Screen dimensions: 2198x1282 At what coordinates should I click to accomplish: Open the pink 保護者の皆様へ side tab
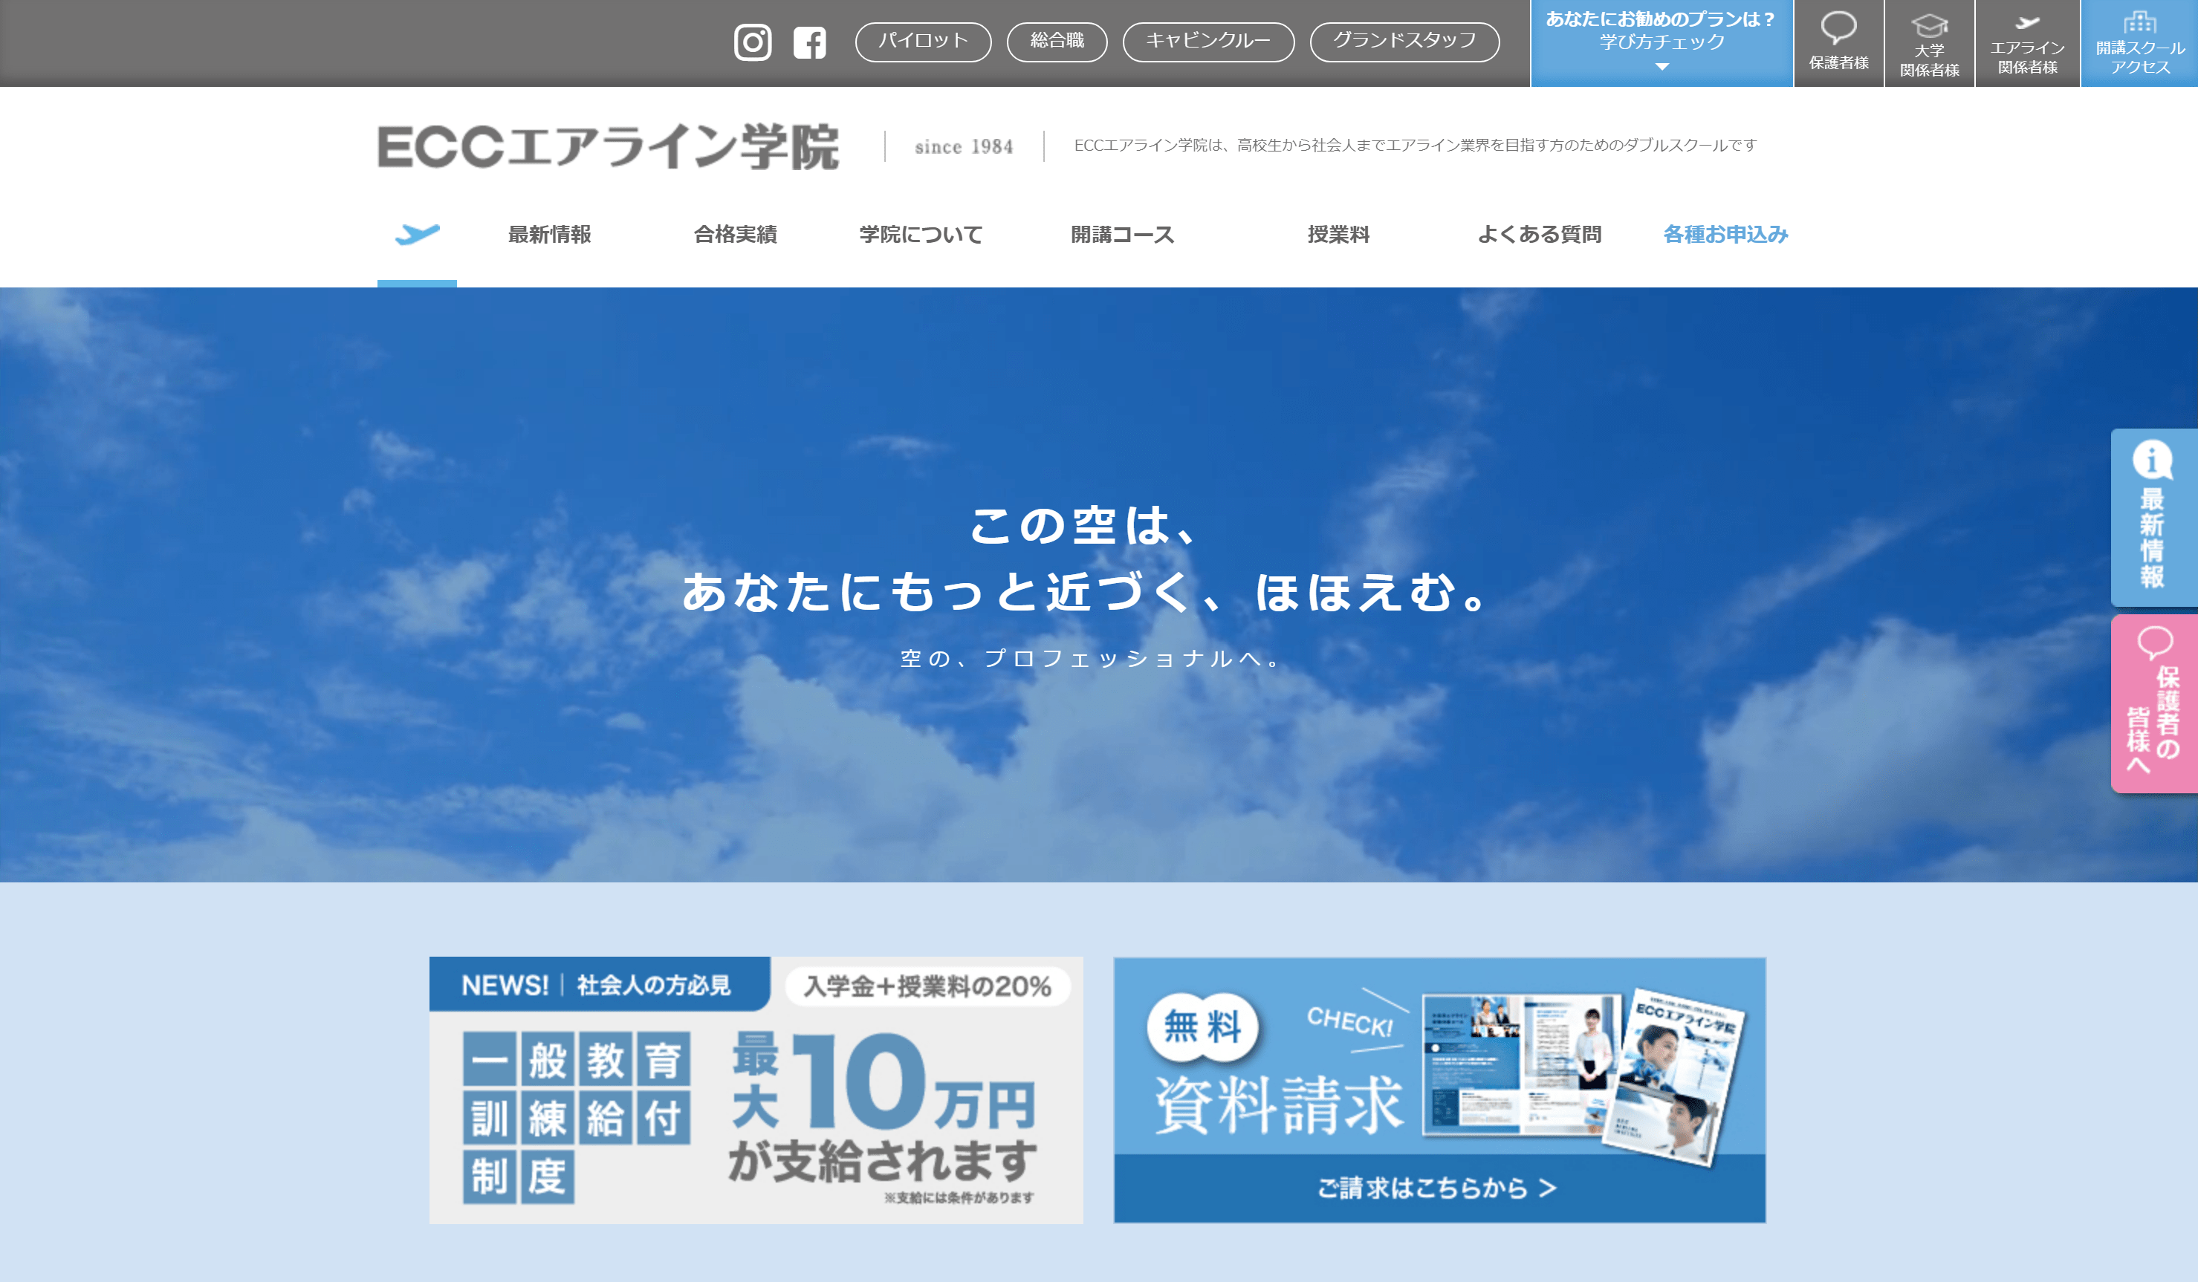(2152, 704)
